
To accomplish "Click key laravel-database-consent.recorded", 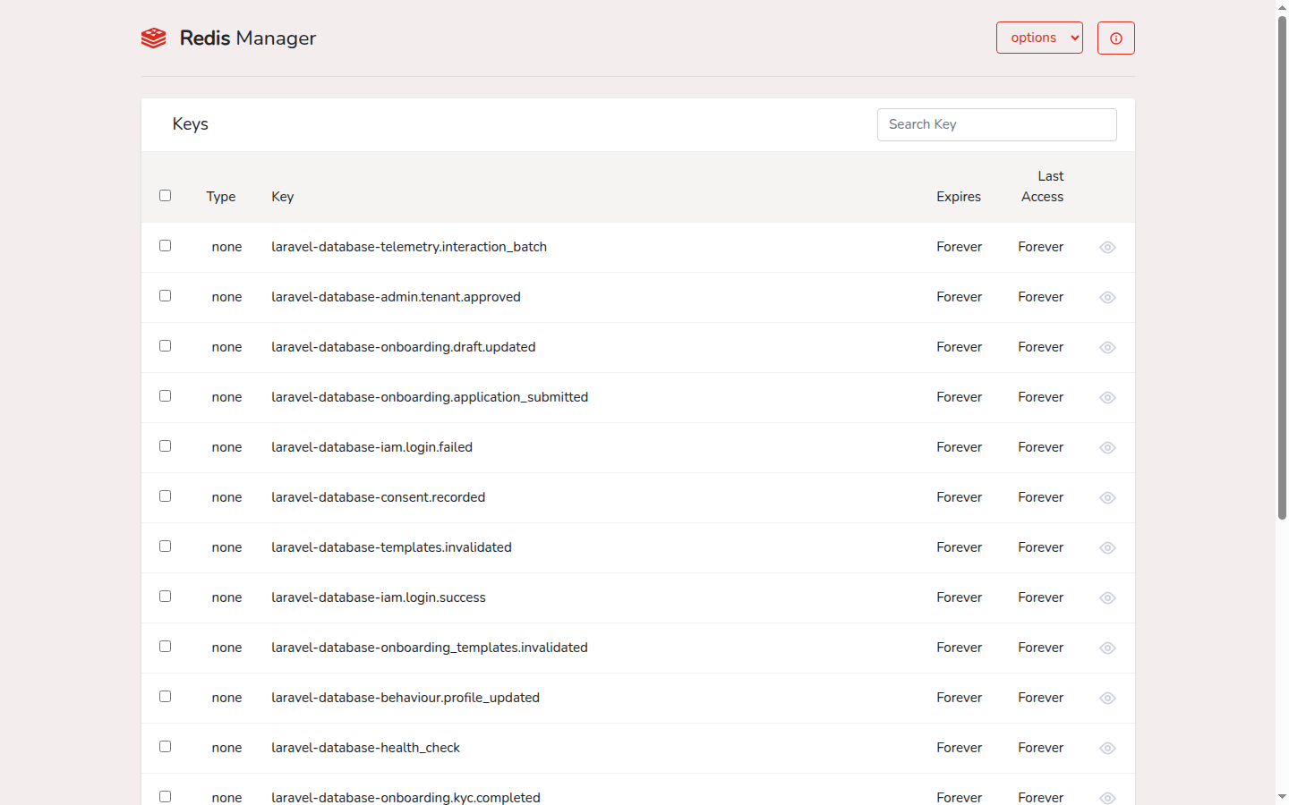I will point(378,497).
